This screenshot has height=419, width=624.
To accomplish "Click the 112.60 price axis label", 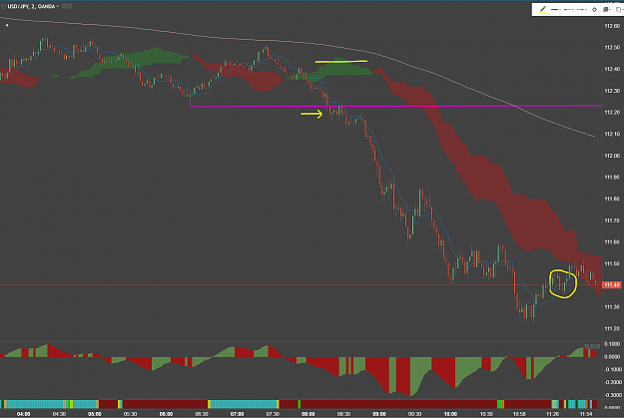I will (x=612, y=26).
